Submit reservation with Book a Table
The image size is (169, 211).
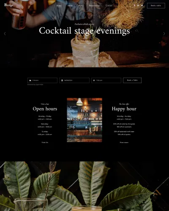(132, 80)
